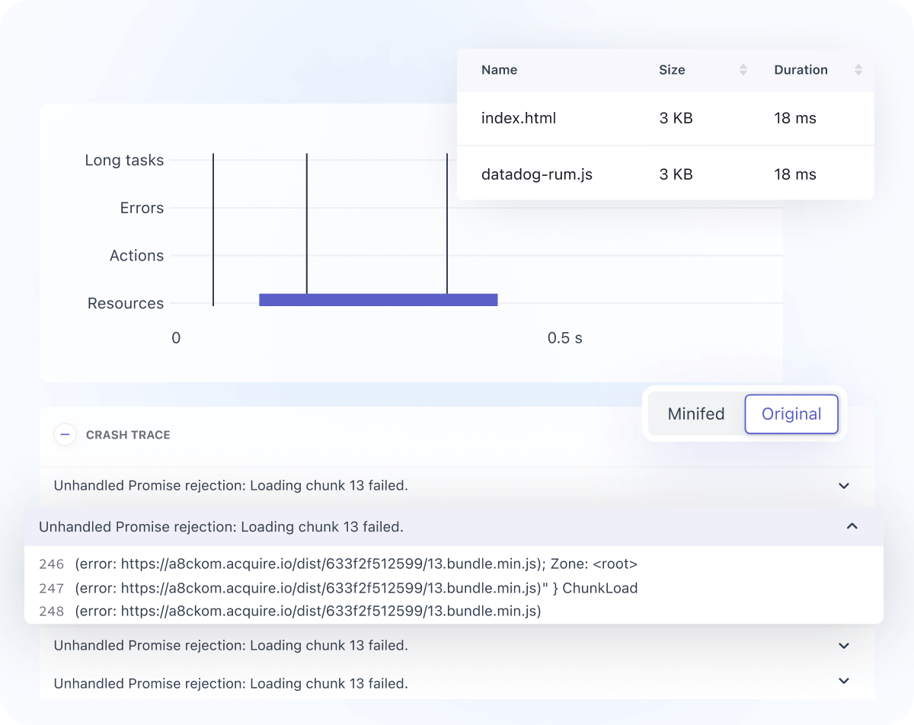The image size is (914, 725).
Task: Click the 3 KB size of datadog-rum.js
Action: (x=676, y=174)
